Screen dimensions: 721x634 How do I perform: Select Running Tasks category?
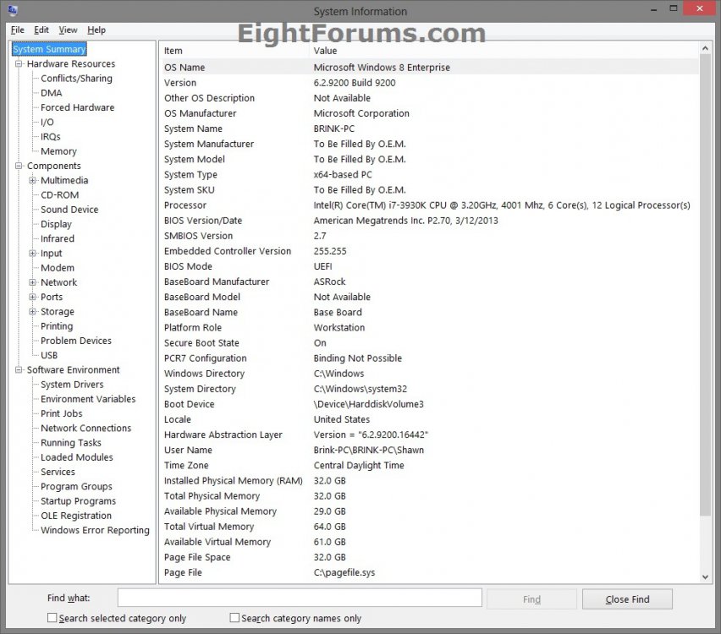[x=71, y=443]
